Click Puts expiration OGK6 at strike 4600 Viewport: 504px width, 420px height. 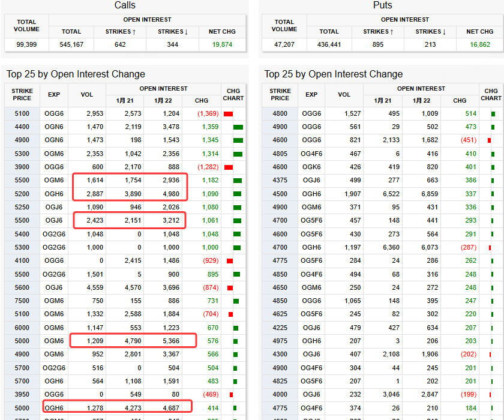[311, 167]
